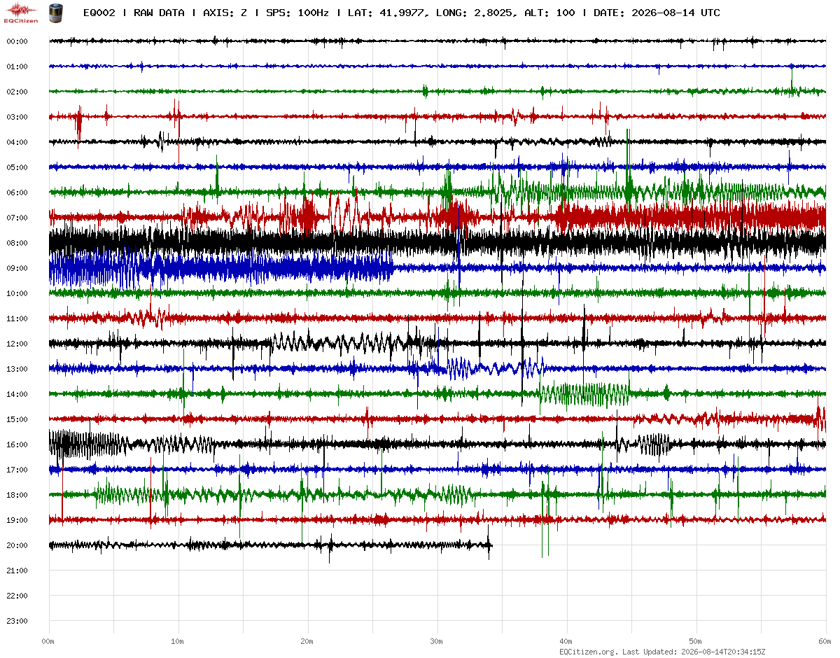
Task: Select the 06:00 hour label
Action: (x=17, y=192)
